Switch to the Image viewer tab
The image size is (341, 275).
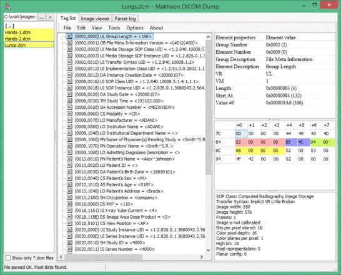coord(95,19)
